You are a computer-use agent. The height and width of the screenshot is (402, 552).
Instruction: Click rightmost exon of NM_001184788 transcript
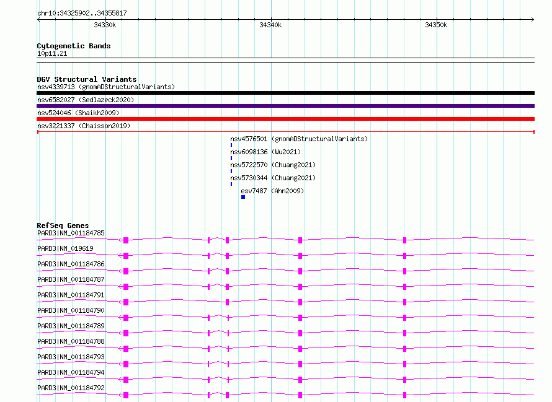click(404, 349)
